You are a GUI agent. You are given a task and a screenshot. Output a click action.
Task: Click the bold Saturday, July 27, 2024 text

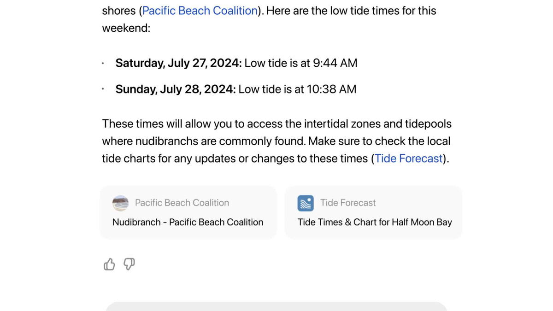click(178, 63)
